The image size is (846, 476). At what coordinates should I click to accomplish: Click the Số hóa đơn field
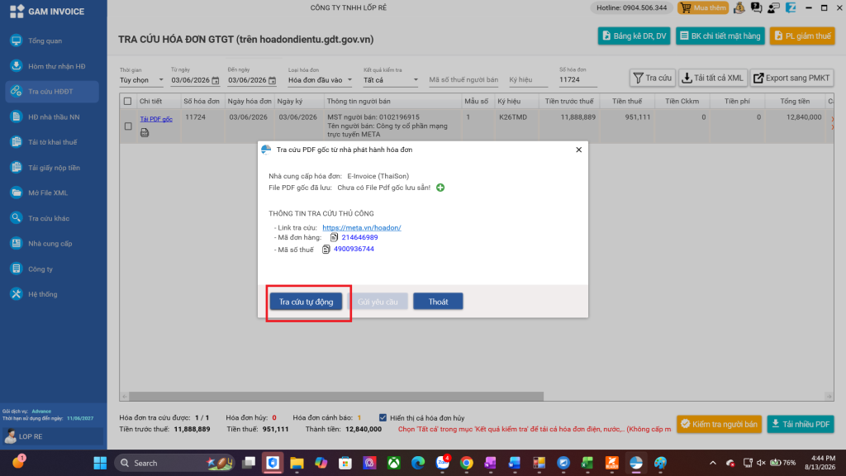(x=577, y=80)
